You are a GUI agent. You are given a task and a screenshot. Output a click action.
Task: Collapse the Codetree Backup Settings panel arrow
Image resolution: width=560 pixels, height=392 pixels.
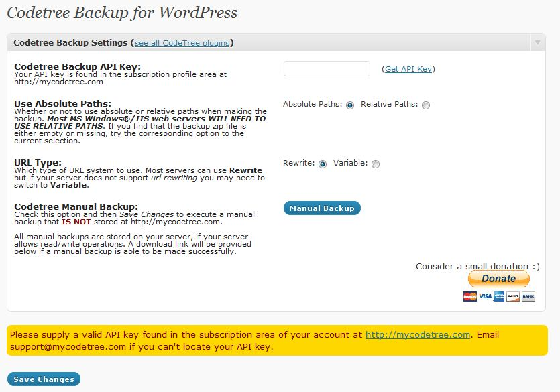point(537,42)
